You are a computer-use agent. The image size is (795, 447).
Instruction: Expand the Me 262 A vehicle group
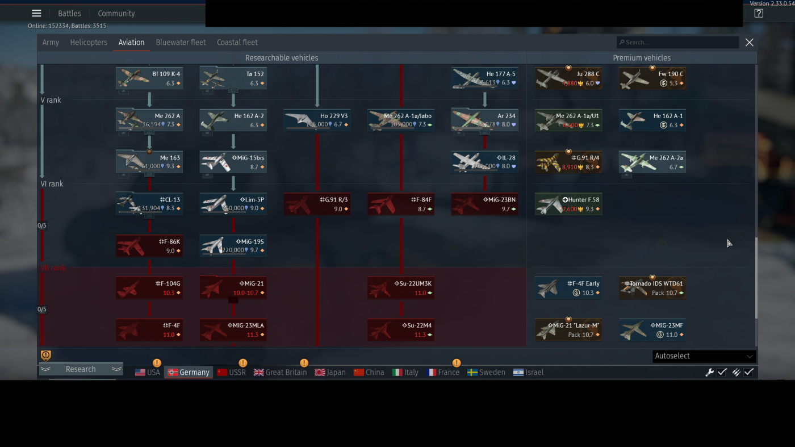click(x=149, y=132)
